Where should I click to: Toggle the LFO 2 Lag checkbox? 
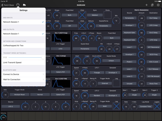pyautogui.click(x=116, y=106)
